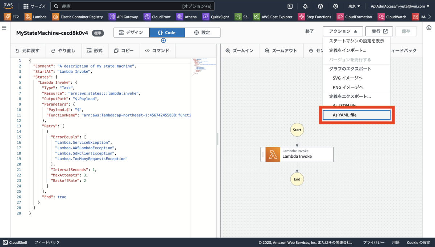Screen dimensions: 435x247
Task: Click the search input field
Action: coord(132,6)
